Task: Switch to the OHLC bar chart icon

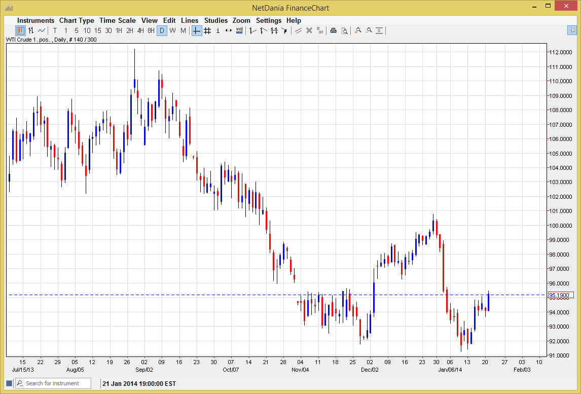Action: [x=31, y=30]
